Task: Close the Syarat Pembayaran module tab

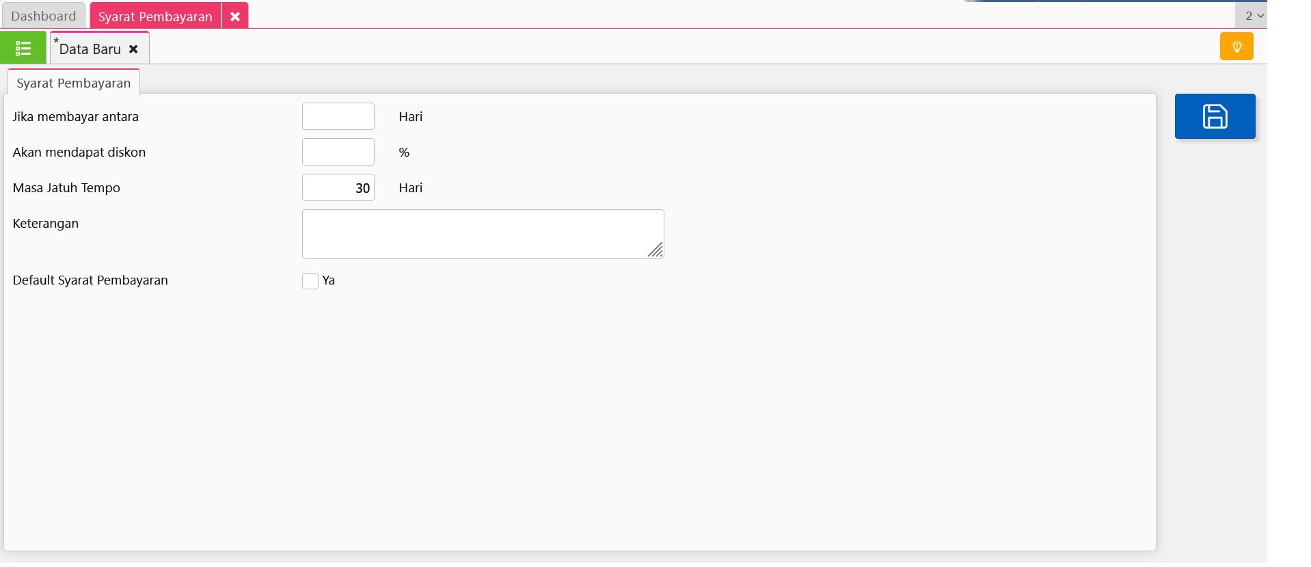Action: 234,16
